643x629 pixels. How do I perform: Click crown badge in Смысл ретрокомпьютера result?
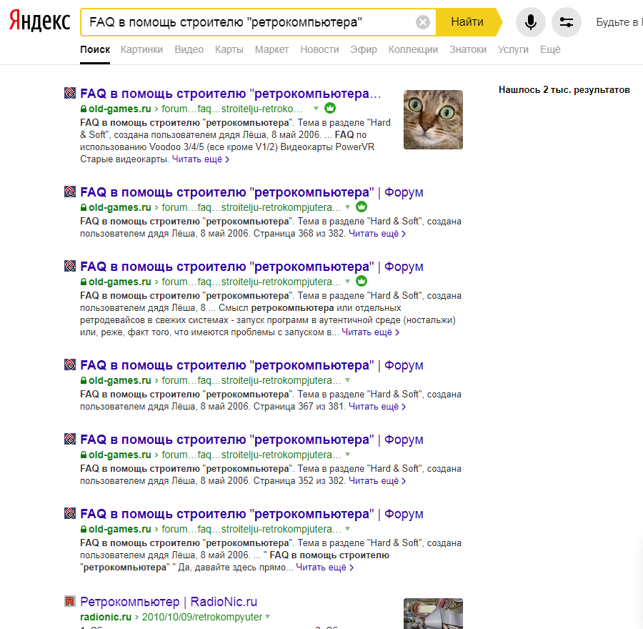coord(362,281)
